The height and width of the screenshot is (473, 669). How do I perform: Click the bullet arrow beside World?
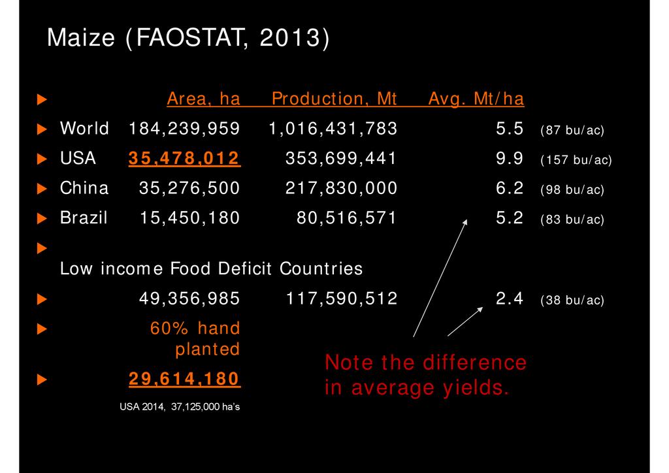(x=42, y=129)
